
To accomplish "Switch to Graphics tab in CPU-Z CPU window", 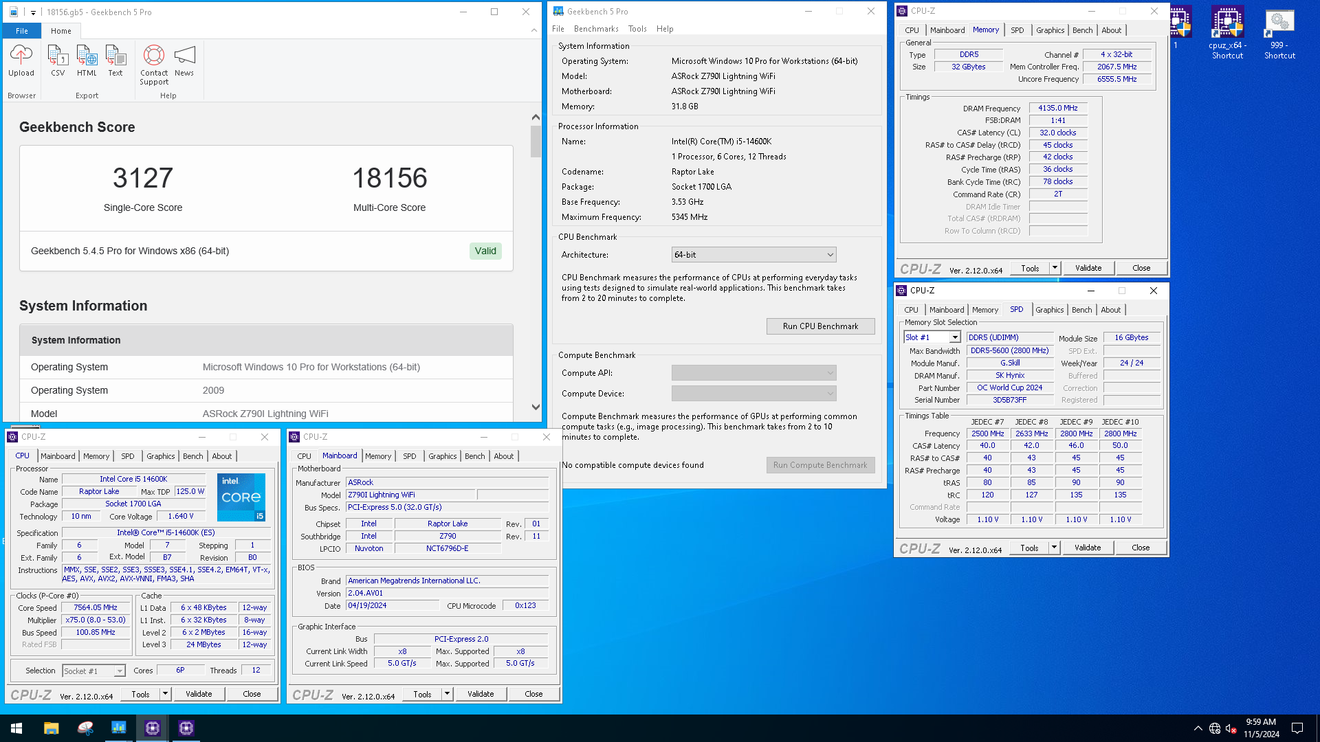I will (160, 456).
